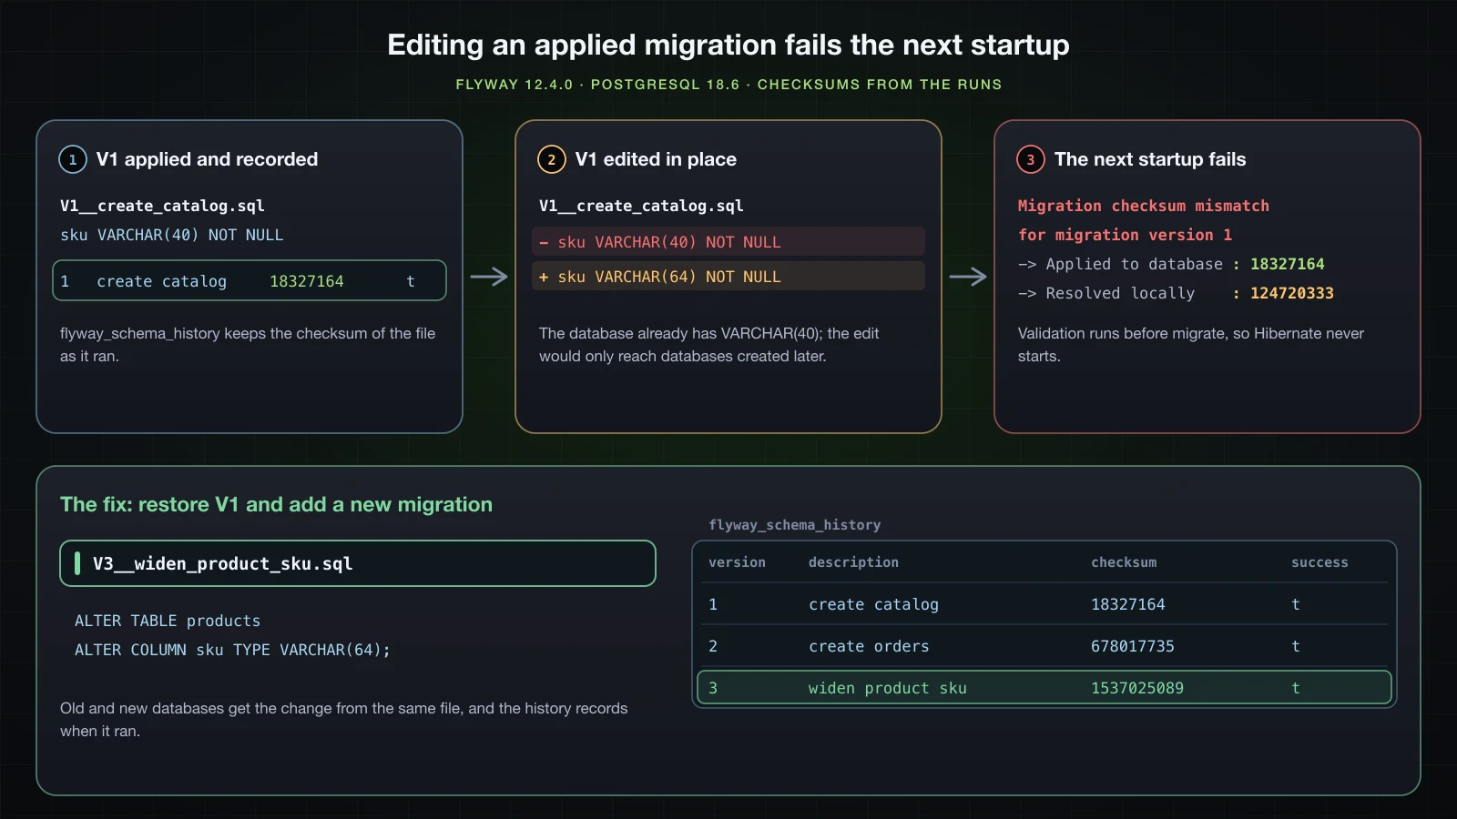Click "create orders" in the history table
1457x819 pixels.
(x=869, y=646)
